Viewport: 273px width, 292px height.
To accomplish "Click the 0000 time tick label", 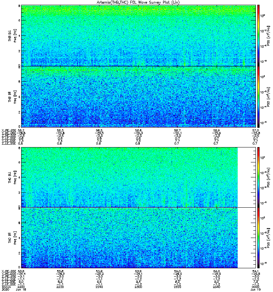I will click(x=256, y=287).
